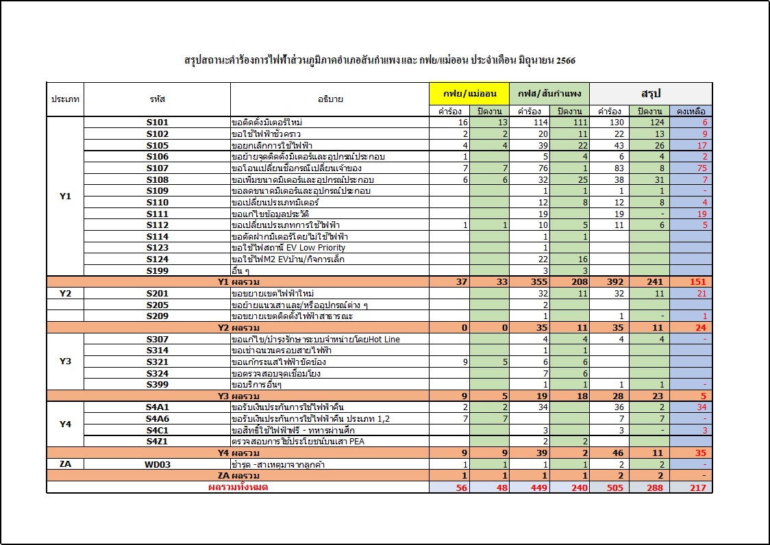Select the S4A6 code cell

click(x=157, y=419)
